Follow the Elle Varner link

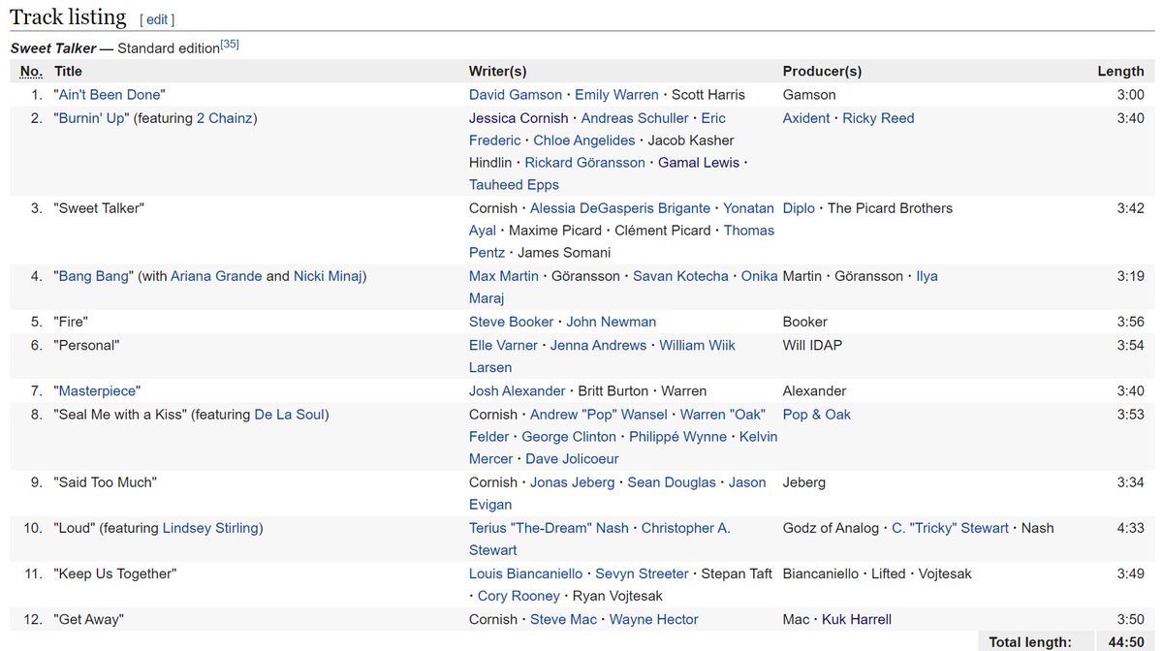click(x=503, y=345)
